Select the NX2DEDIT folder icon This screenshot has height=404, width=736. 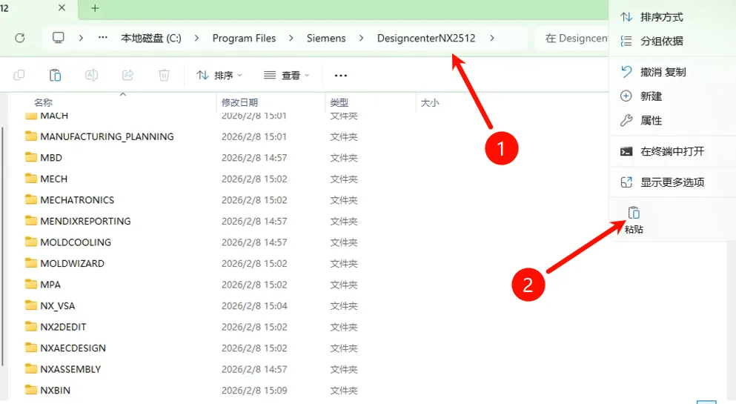click(31, 327)
